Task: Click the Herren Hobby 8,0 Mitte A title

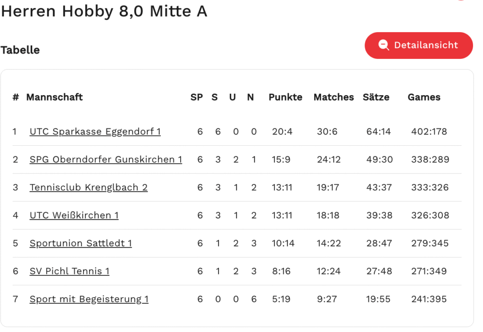Action: click(x=104, y=11)
